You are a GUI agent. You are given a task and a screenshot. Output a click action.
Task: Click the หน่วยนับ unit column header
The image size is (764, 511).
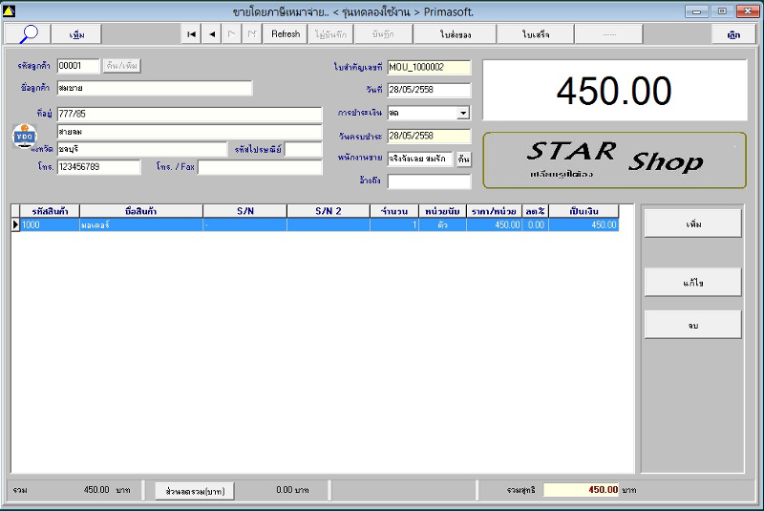tap(442, 211)
